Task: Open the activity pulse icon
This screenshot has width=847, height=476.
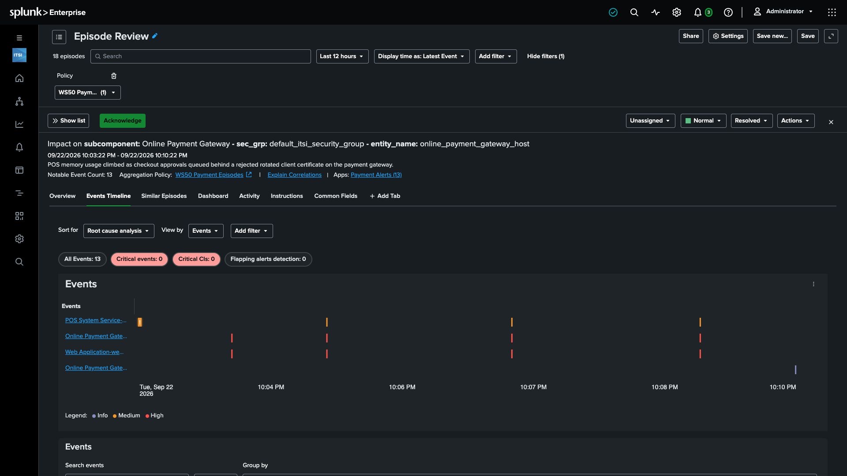Action: point(656,12)
